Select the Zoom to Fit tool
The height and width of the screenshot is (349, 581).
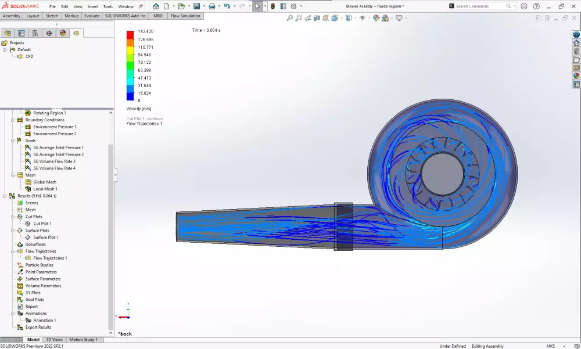coord(289,17)
